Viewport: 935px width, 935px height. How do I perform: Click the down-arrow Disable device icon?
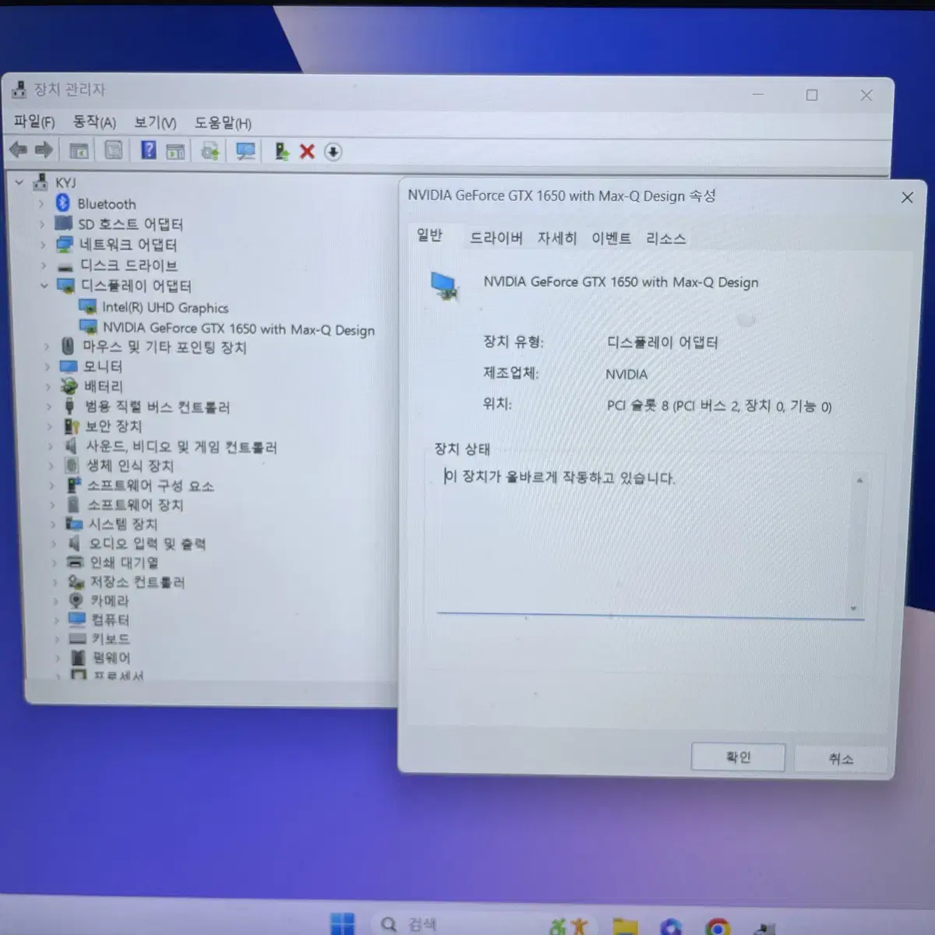333,152
